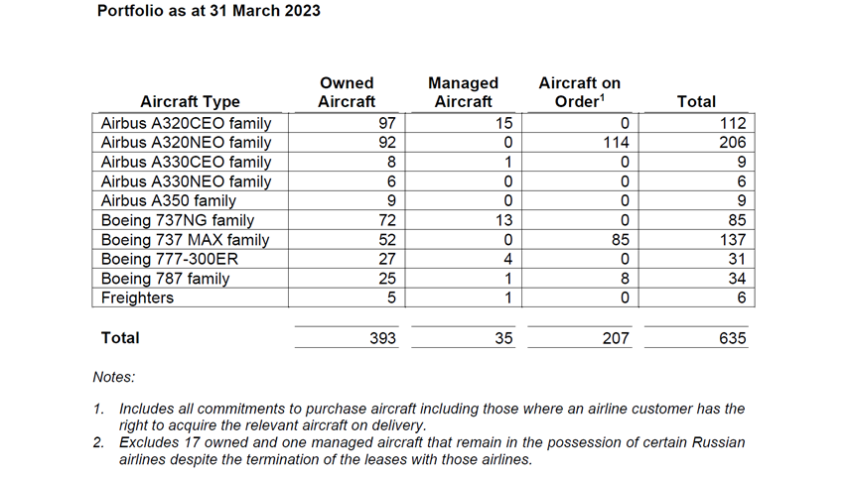Click the total aircraft on order value 207
This screenshot has height=477, width=848.
click(x=616, y=338)
